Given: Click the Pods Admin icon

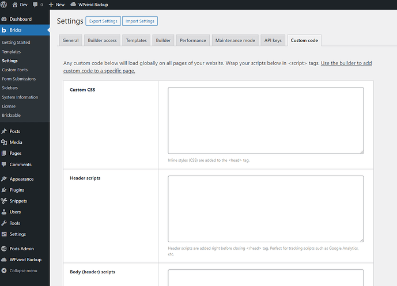Looking at the screenshot, I should coord(4,249).
